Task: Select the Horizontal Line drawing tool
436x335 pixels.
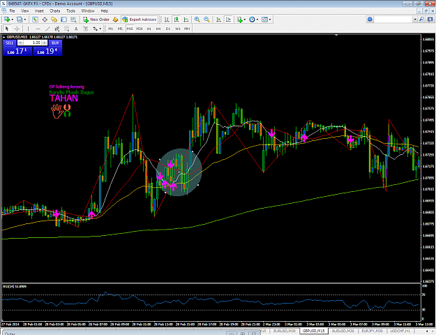Action: (x=38, y=29)
